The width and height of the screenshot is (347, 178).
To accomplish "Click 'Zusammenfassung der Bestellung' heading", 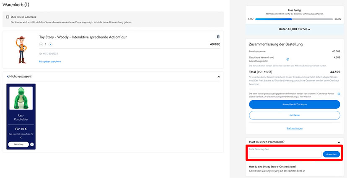I will 276,44.
